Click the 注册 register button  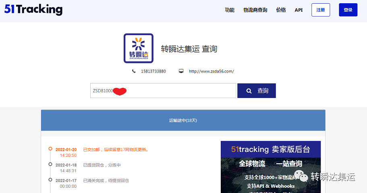point(321,10)
